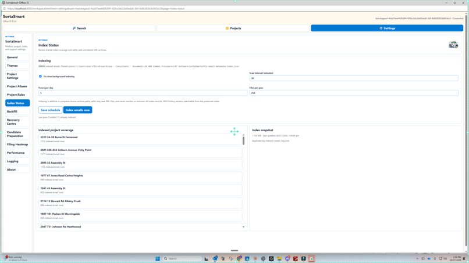Click the 'Last pass' status line

tap(57, 117)
